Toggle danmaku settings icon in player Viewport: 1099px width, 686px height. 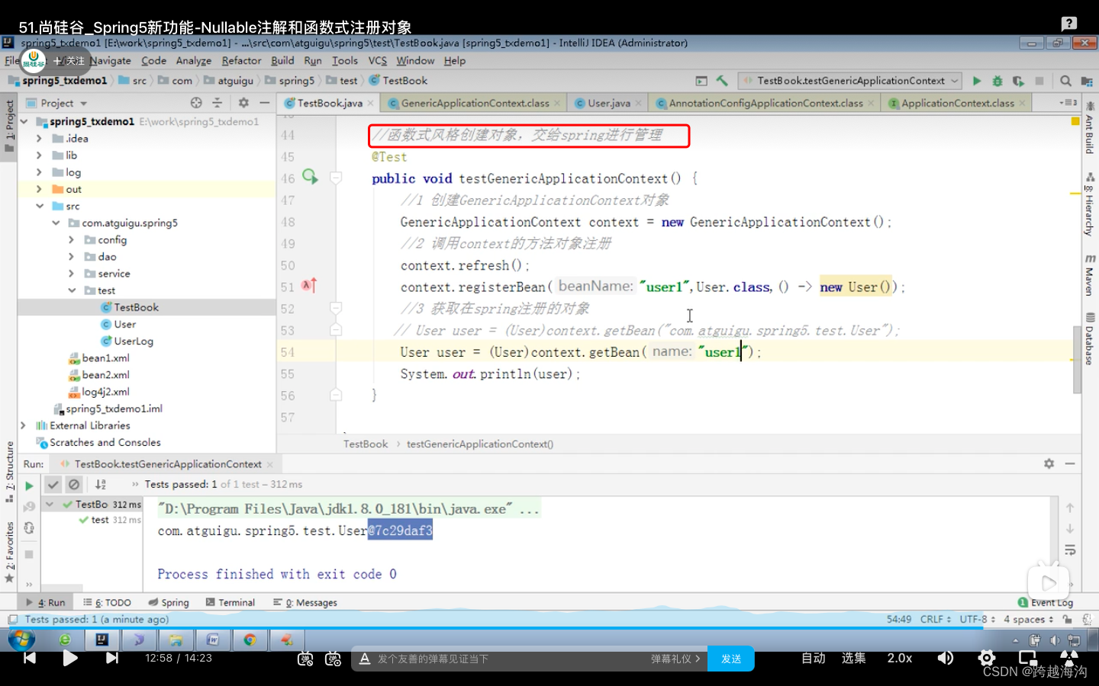[x=333, y=659]
